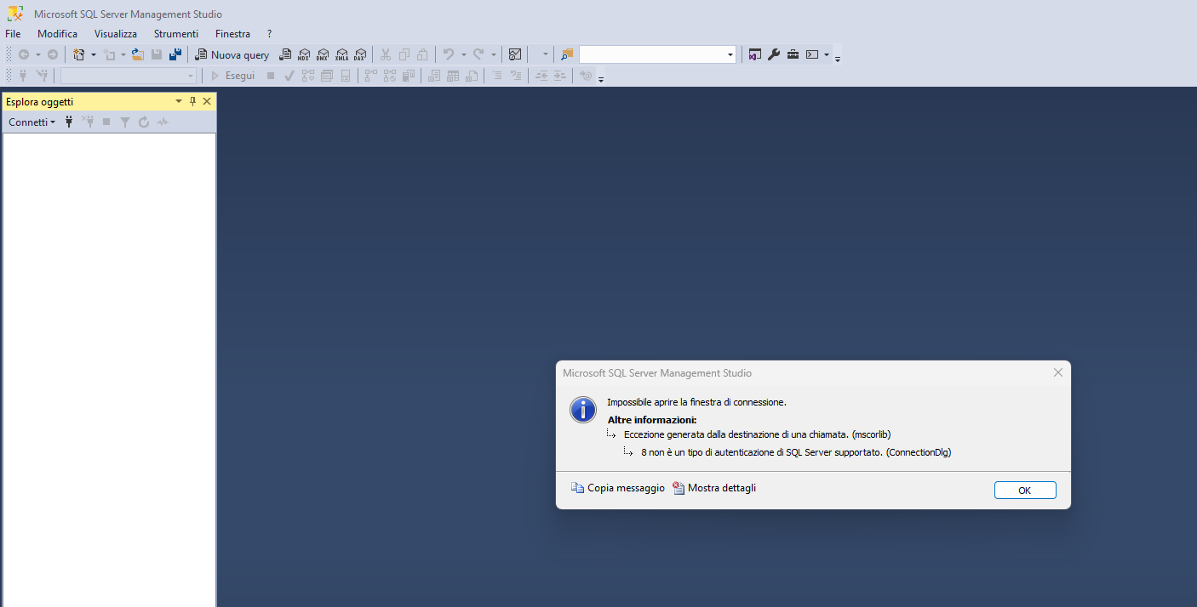Click the Redo arrow icon
Viewport: 1197px width, 607px height.
coord(478,54)
